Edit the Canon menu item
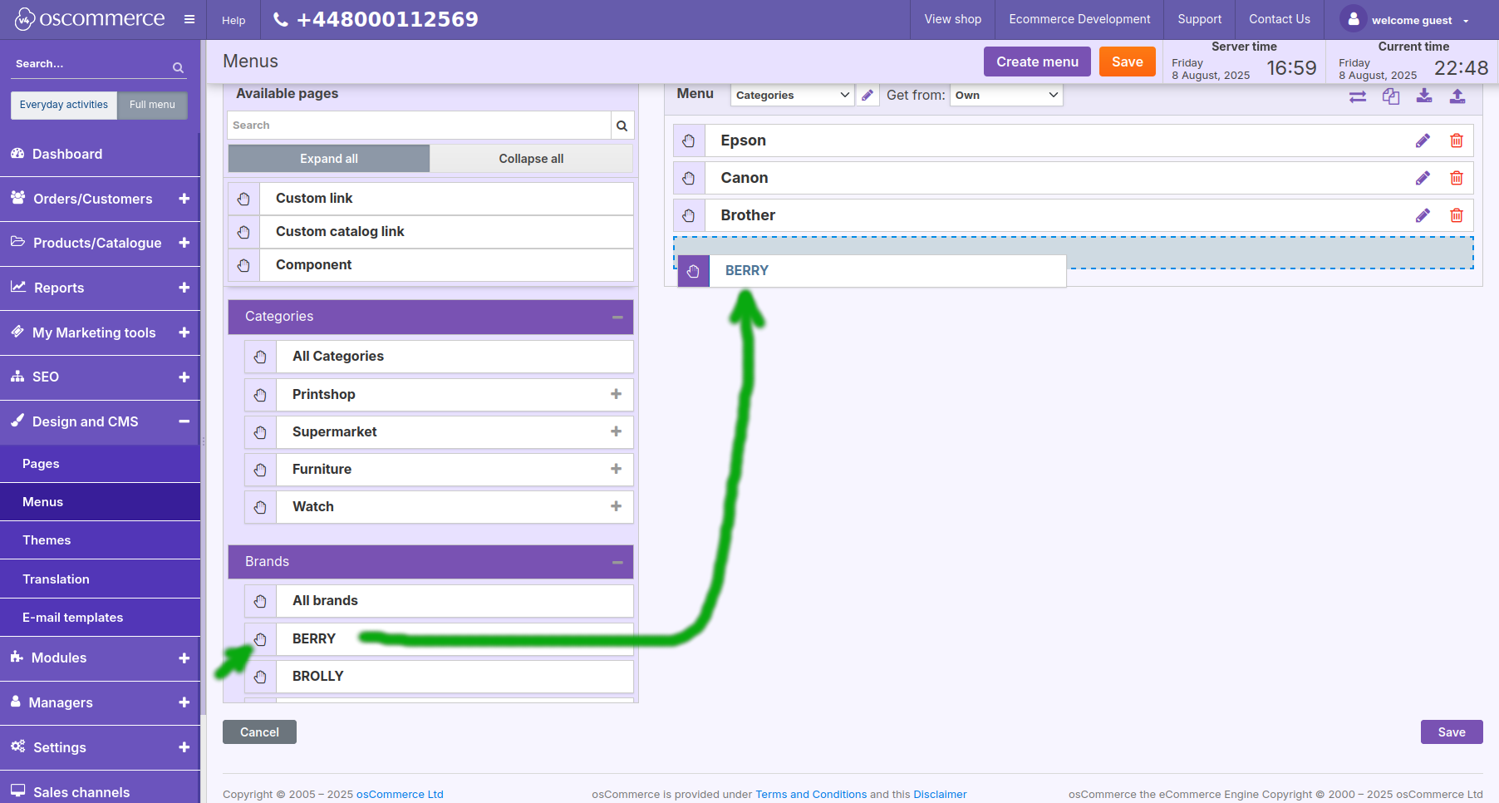 click(x=1423, y=178)
